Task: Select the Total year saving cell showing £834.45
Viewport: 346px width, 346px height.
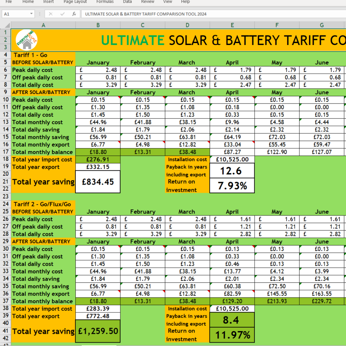Action: pos(97,182)
